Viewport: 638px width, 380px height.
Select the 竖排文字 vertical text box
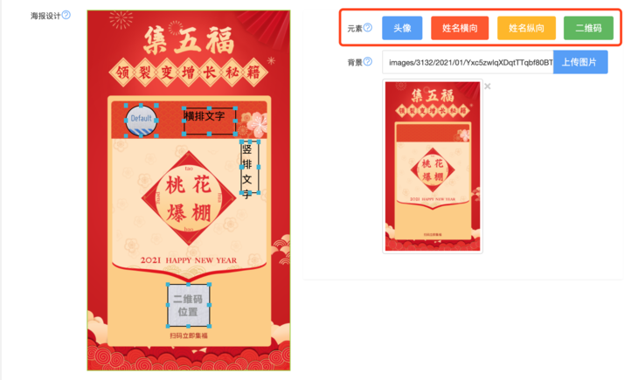tap(249, 167)
